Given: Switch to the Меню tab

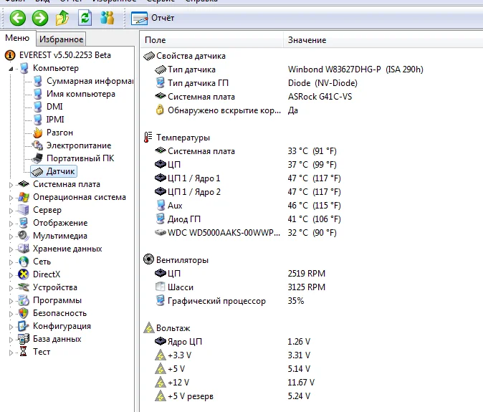Looking at the screenshot, I should pos(17,38).
